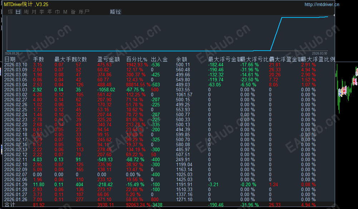Click loss value -549.13

click(105, 159)
